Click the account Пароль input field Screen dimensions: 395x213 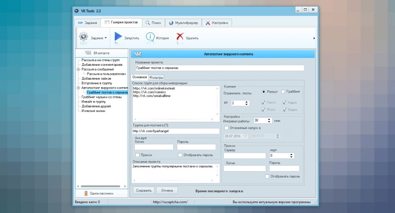[197, 147]
